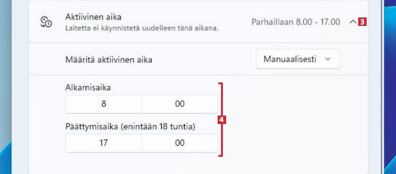The width and height of the screenshot is (396, 174).
Task: Click the Määritä aktiivinen aika label
Action: tap(109, 60)
